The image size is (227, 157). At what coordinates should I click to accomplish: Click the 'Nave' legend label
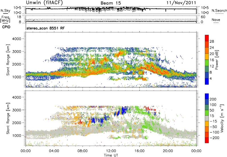(x=216, y=20)
